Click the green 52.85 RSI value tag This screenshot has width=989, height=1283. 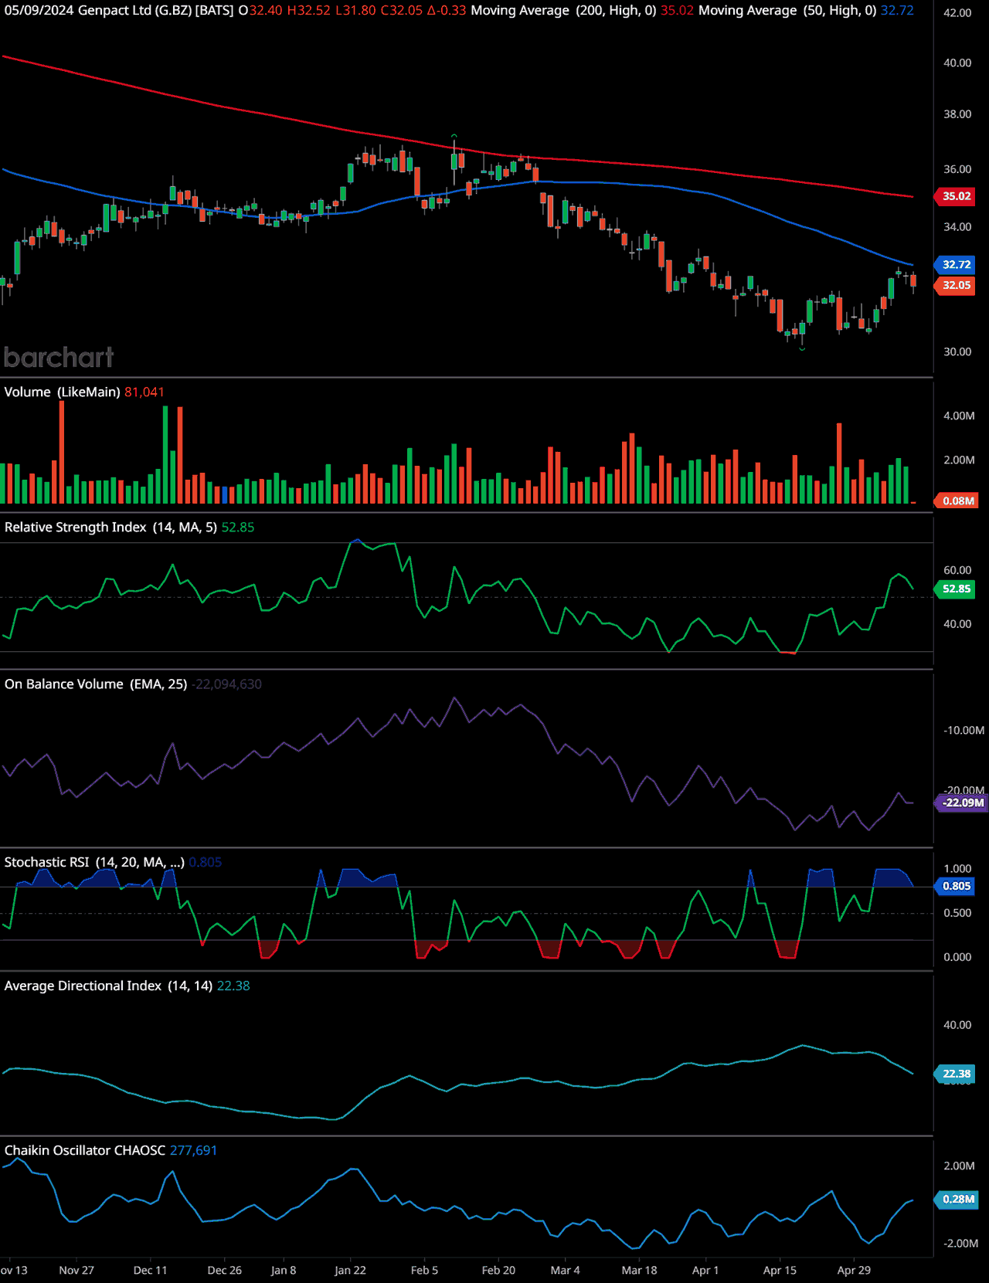pos(956,589)
